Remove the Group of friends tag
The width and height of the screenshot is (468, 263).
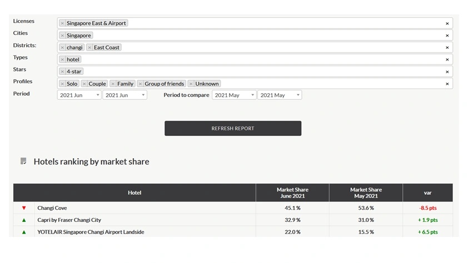[141, 84]
